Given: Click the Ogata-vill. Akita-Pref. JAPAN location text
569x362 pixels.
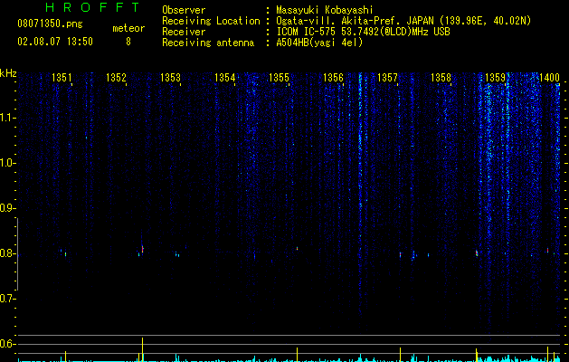Looking at the screenshot, I should coord(403,21).
